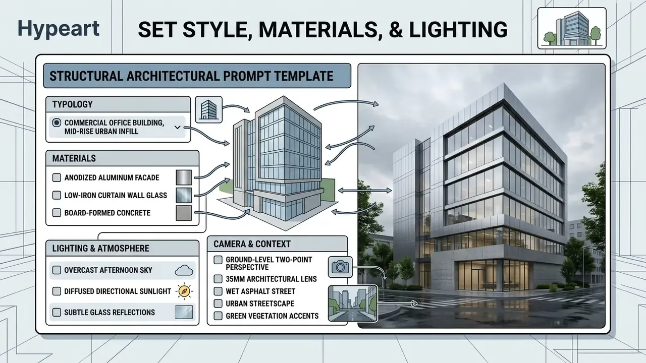This screenshot has height=363, width=646.
Task: Click the Wet Asphalt Street label text
Action: 260,291
